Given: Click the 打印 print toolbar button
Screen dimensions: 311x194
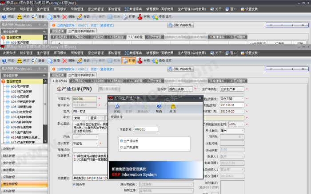Looking at the screenshot, I should 128,60.
